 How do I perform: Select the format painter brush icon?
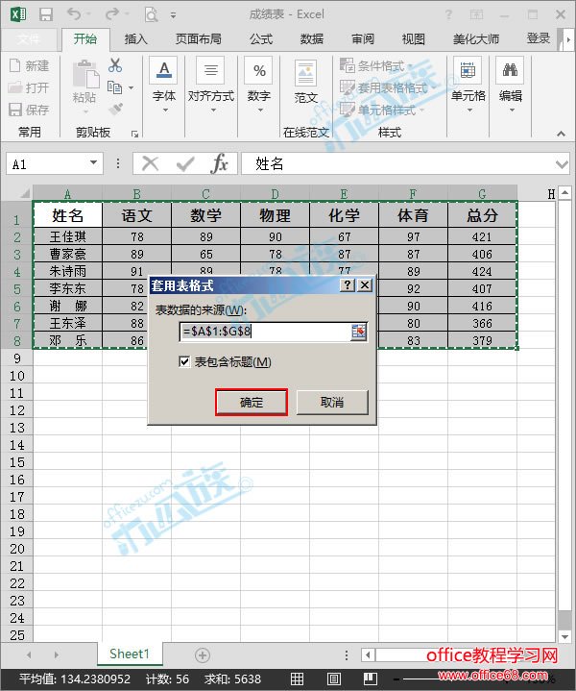point(115,109)
